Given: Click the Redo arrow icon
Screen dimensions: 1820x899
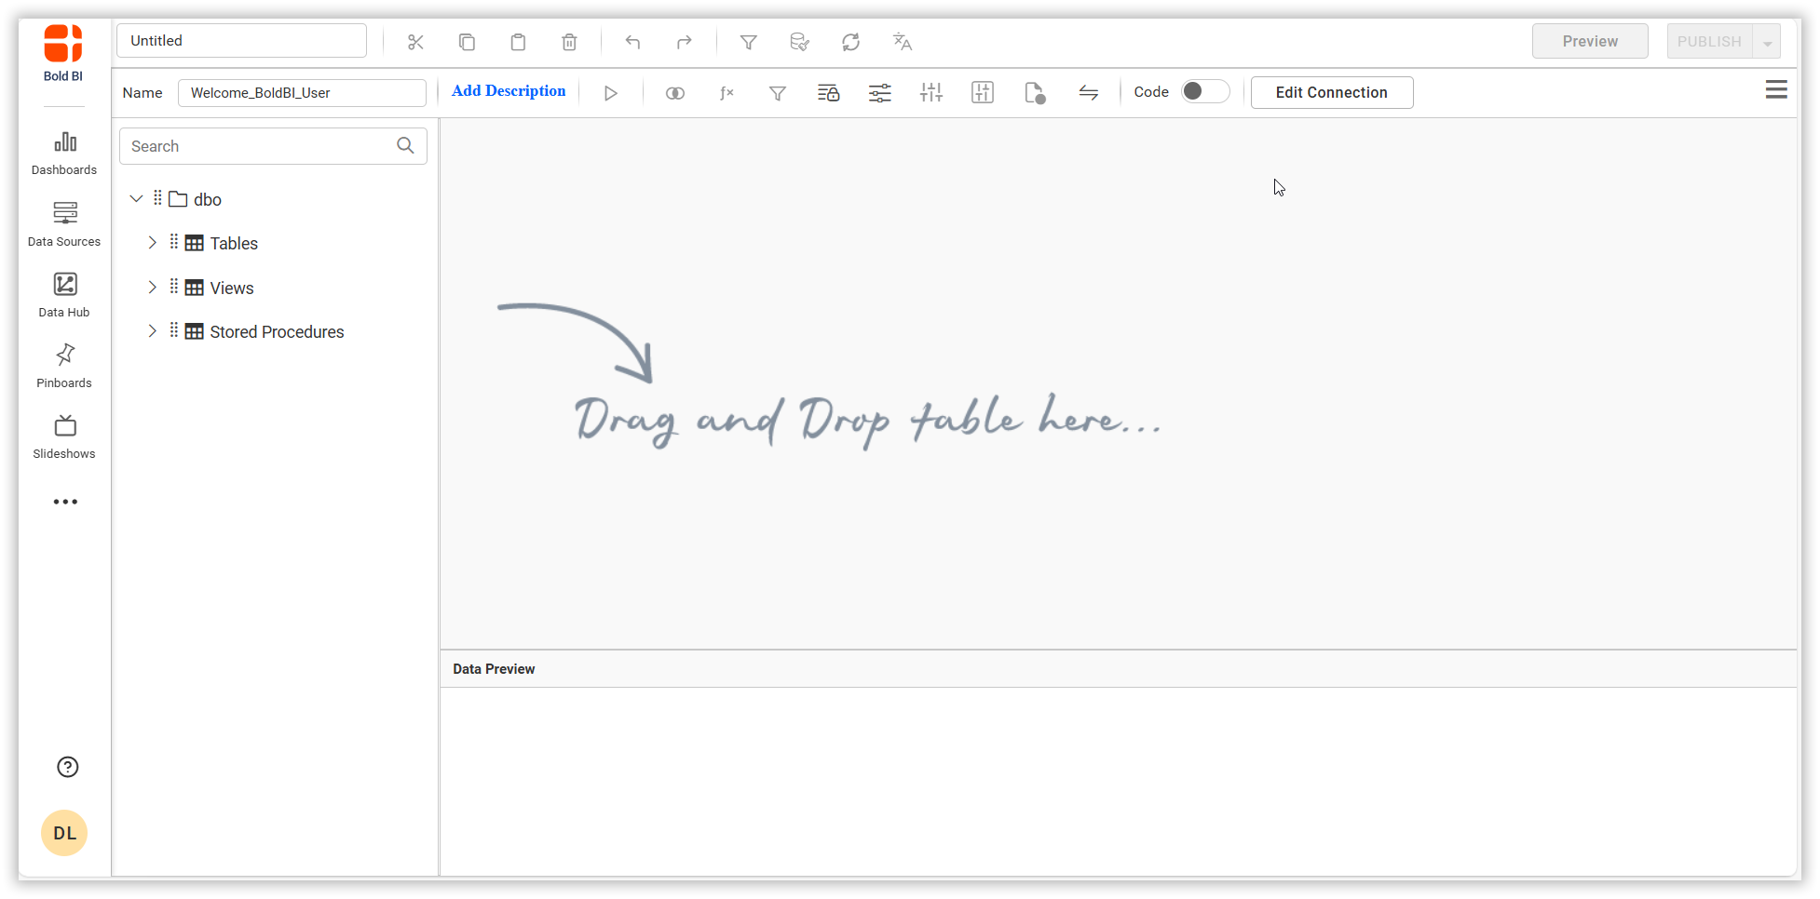Looking at the screenshot, I should click(684, 42).
